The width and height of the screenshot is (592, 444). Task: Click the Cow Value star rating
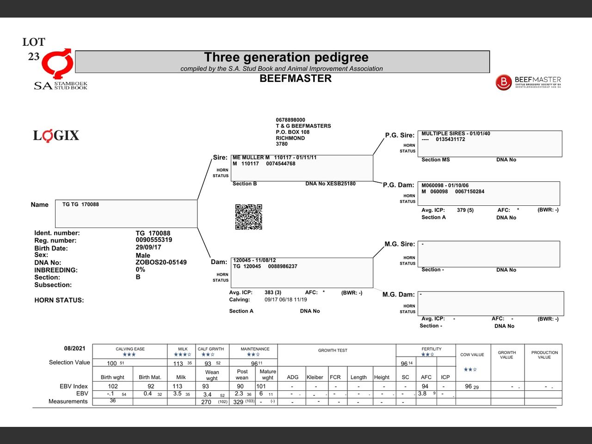tap(470, 370)
